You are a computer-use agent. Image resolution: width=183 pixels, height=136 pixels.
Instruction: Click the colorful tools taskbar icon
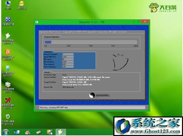click(50, 132)
